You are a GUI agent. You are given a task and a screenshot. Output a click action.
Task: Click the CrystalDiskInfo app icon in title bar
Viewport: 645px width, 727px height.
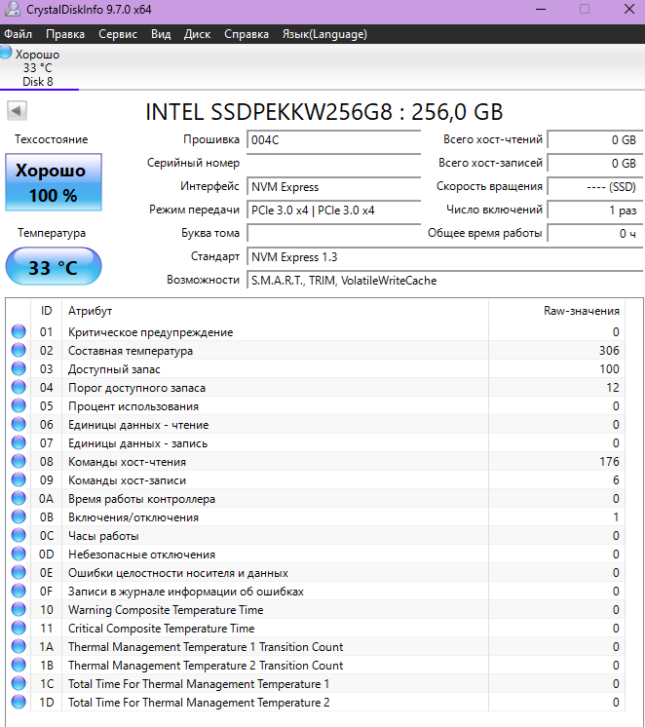click(x=12, y=9)
